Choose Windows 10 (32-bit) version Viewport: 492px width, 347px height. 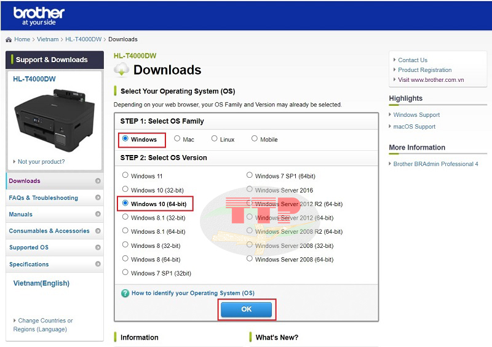click(x=125, y=189)
